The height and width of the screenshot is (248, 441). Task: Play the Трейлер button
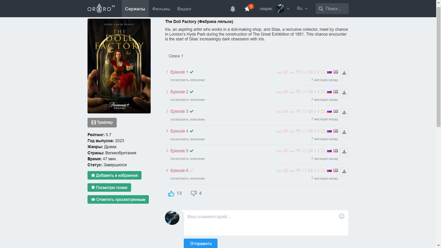tap(102, 122)
